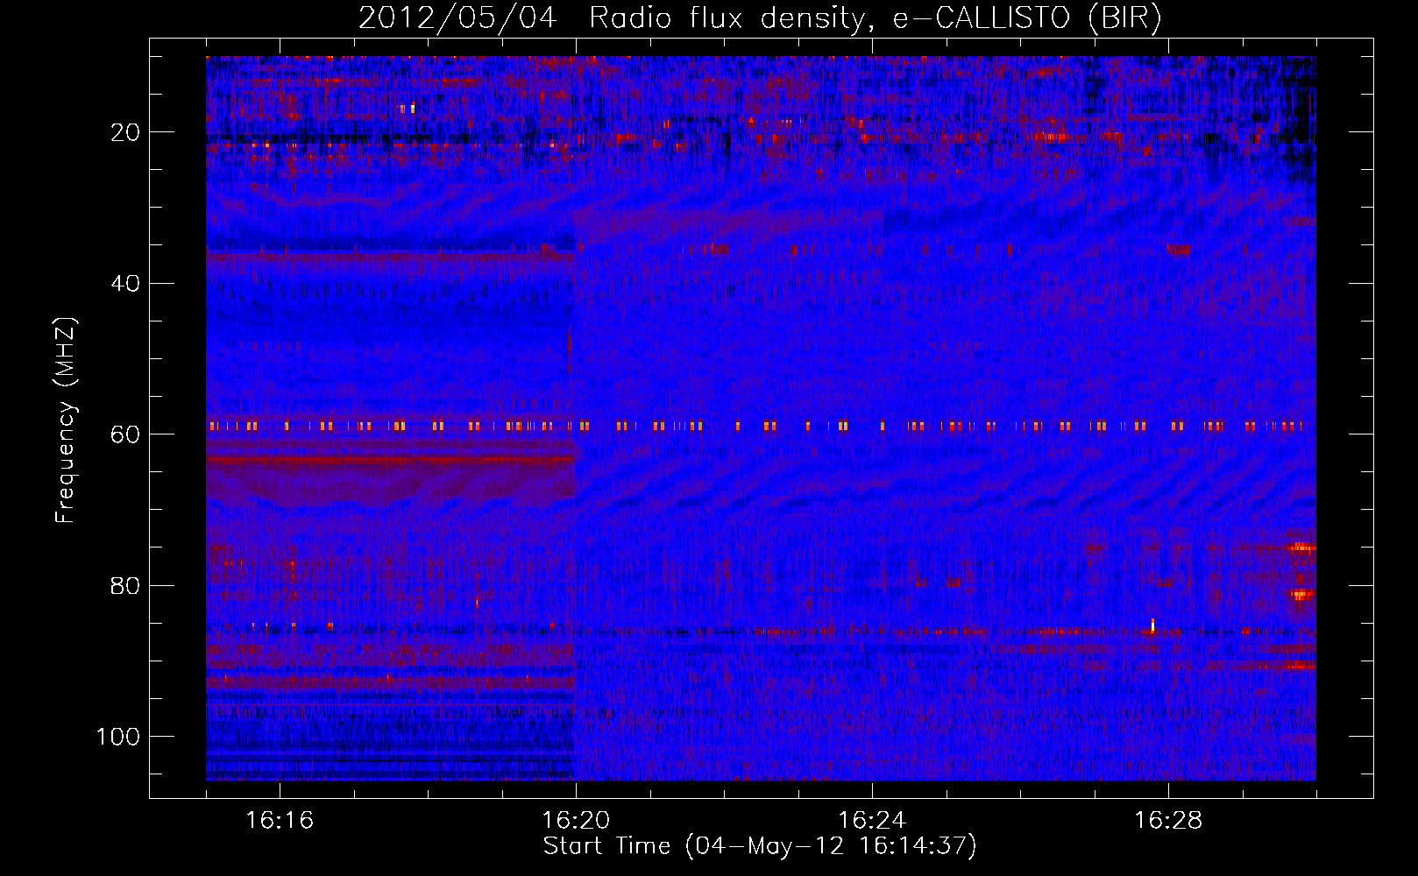
Task: Click the 'Frequency (MHZ)' axis label
Action: [66, 420]
